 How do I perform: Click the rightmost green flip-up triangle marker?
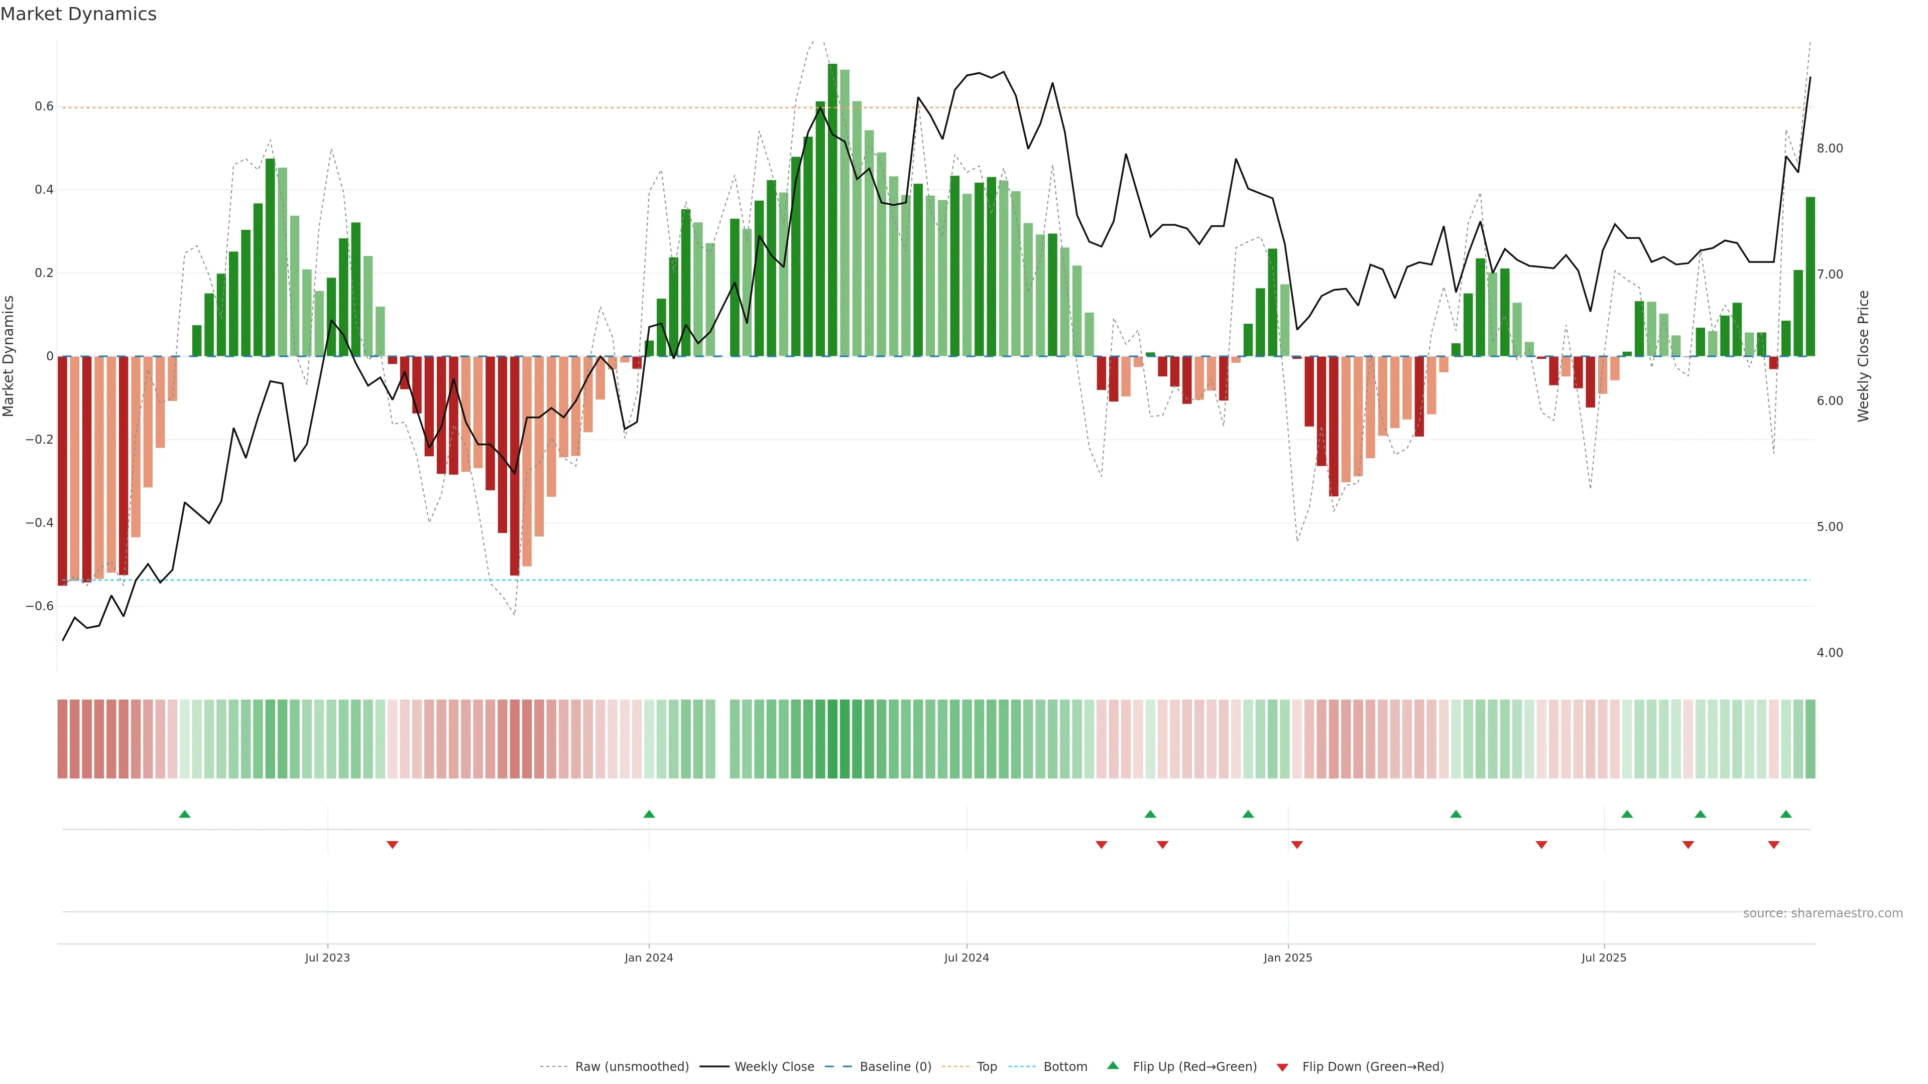click(x=1786, y=814)
